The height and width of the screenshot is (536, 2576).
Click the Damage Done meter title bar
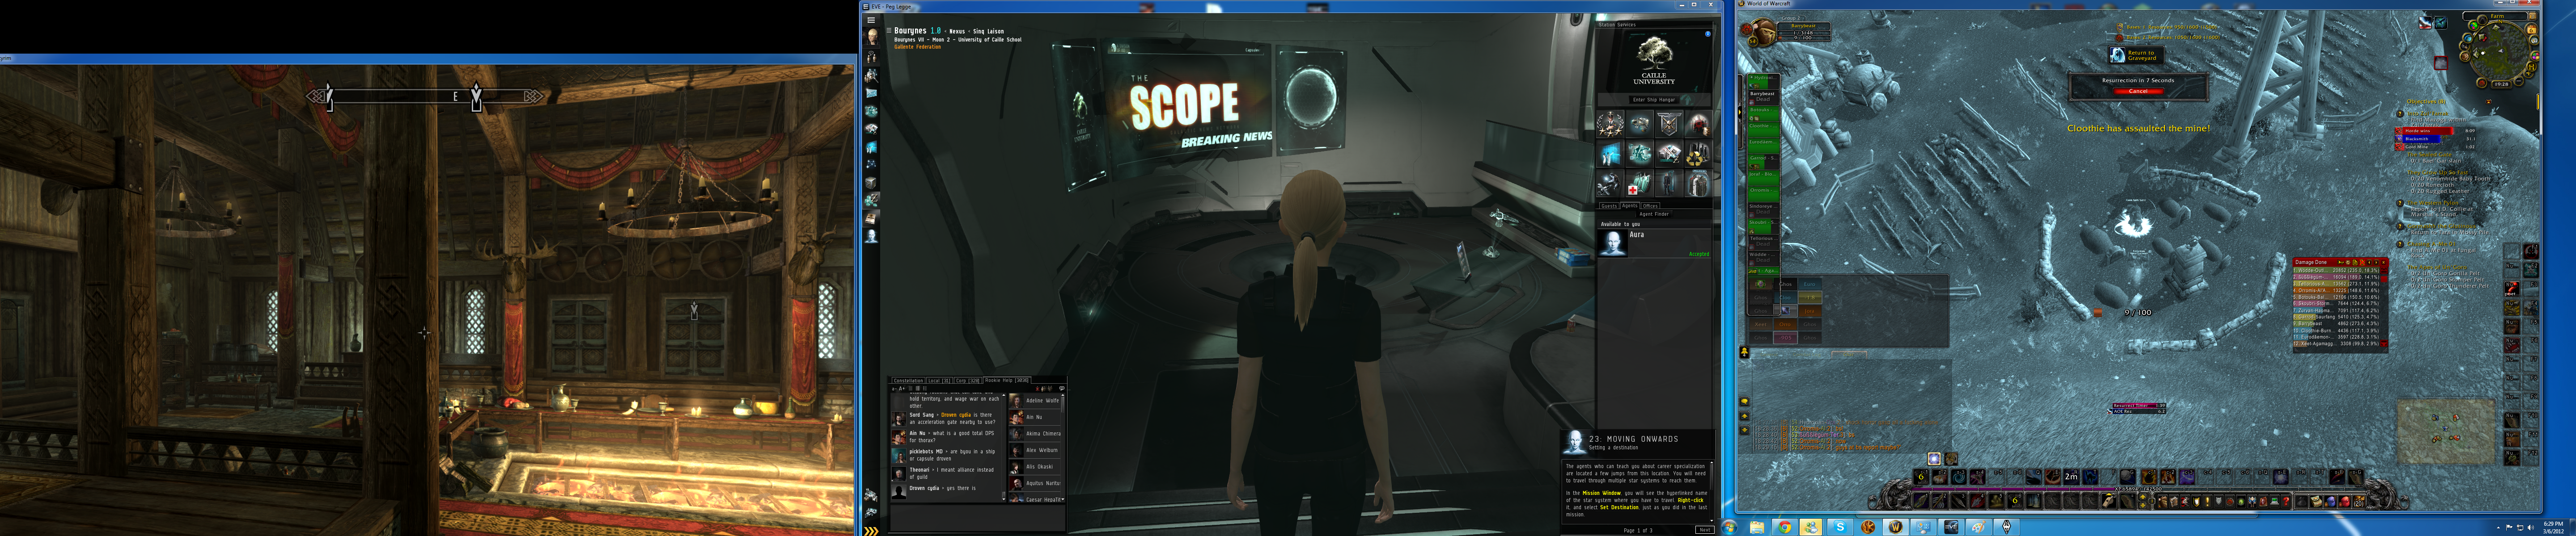pyautogui.click(x=2341, y=263)
